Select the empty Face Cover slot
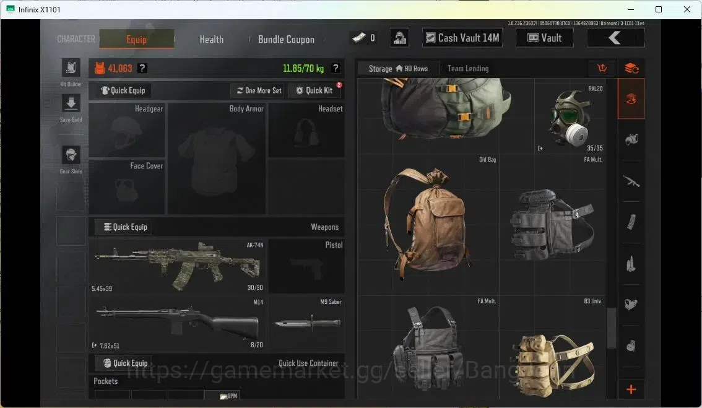Screen dimensions: 702x408 [127, 187]
